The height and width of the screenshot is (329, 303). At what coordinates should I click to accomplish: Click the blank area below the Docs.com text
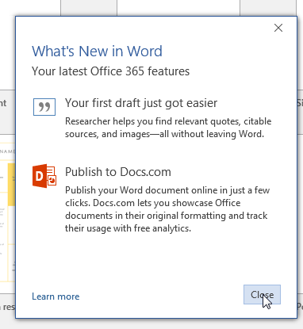coord(156,259)
